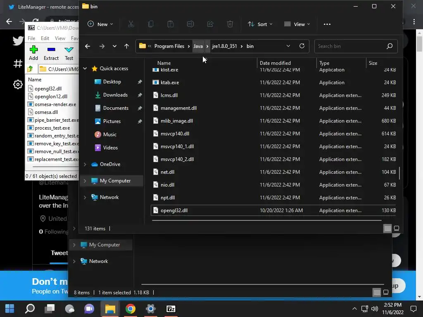Select osmesa.dll in 7-Zip list
Image resolution: width=423 pixels, height=317 pixels.
(46, 112)
